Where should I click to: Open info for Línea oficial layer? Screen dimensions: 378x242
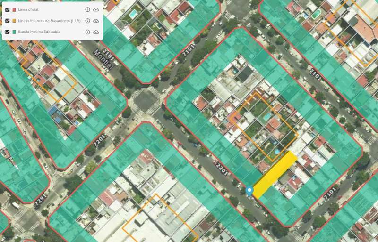click(x=87, y=9)
